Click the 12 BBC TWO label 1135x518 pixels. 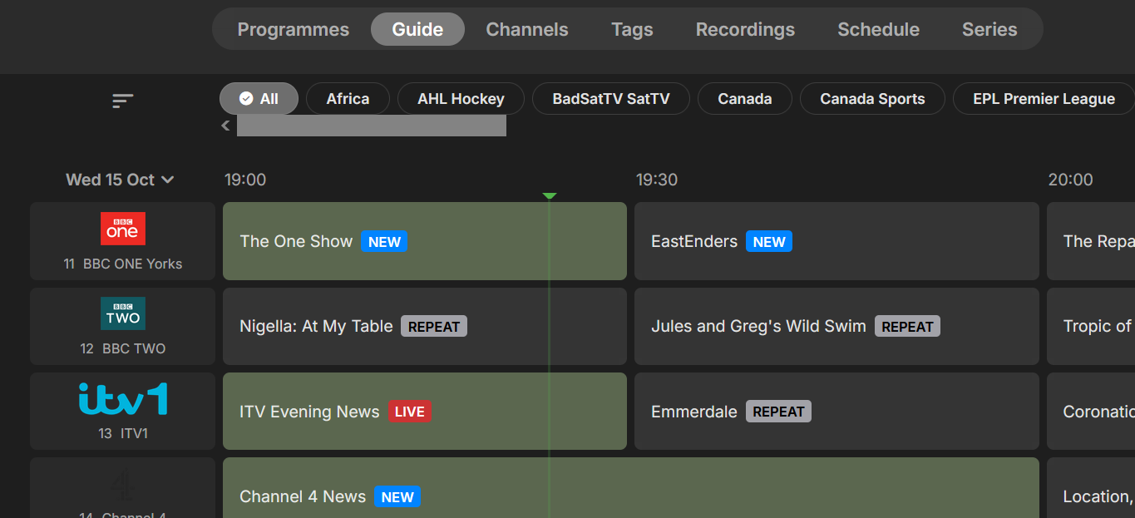pos(123,348)
